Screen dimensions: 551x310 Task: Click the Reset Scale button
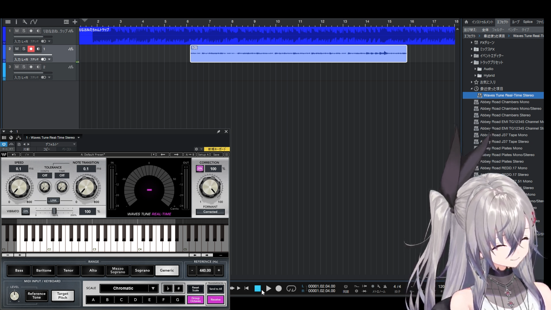(195, 289)
